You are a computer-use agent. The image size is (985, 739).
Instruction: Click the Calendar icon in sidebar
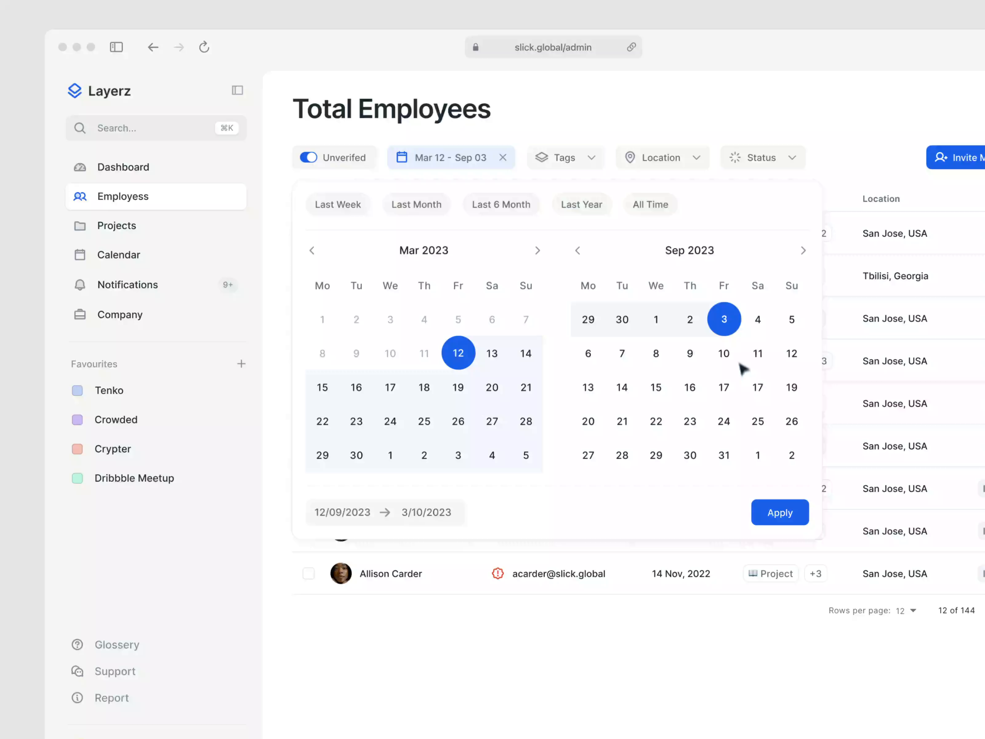[x=80, y=255]
